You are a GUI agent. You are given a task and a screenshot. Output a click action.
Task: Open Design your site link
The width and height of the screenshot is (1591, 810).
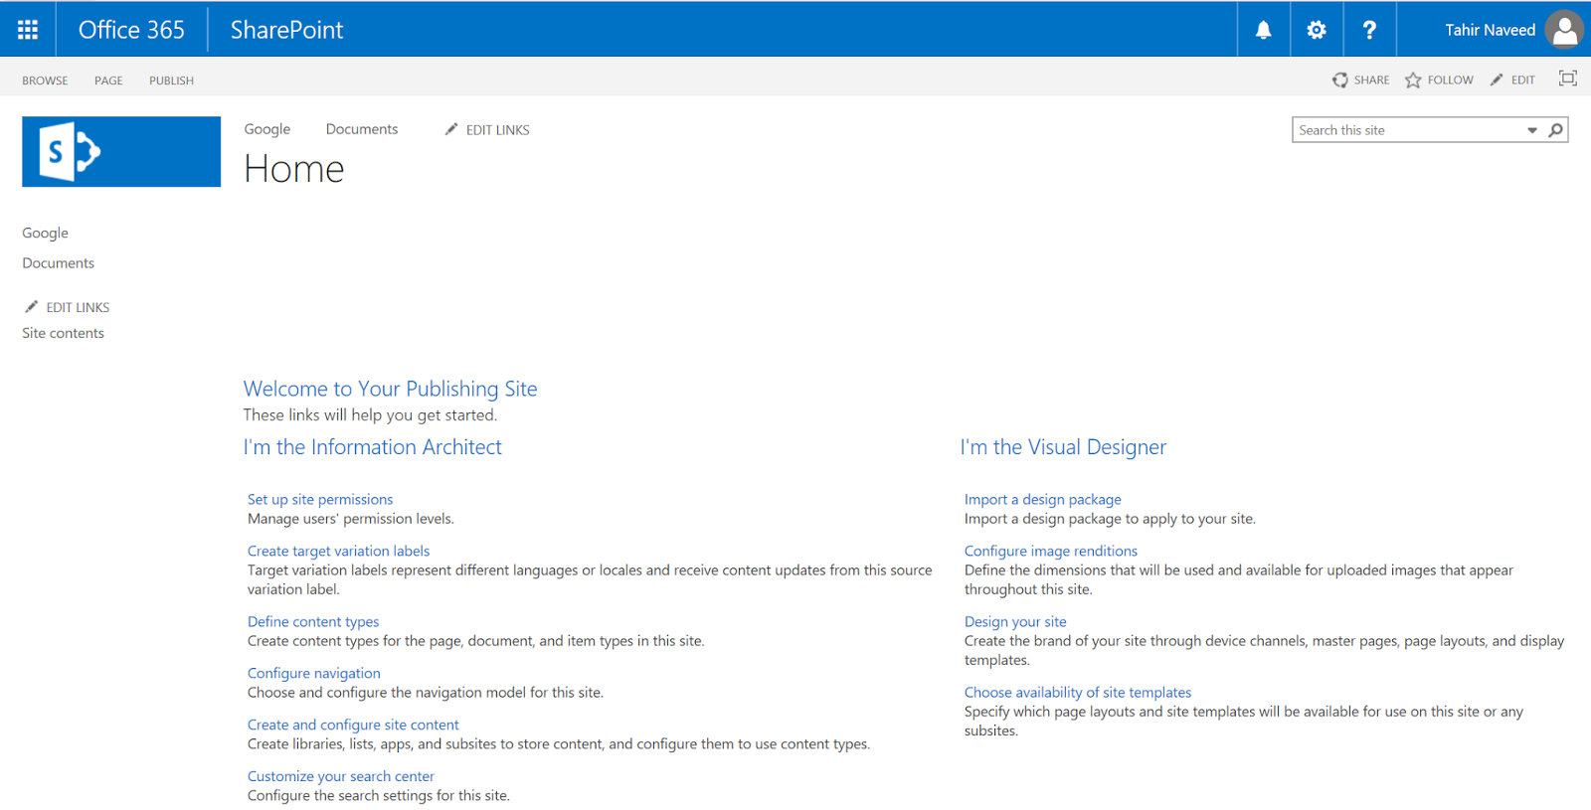point(1015,621)
